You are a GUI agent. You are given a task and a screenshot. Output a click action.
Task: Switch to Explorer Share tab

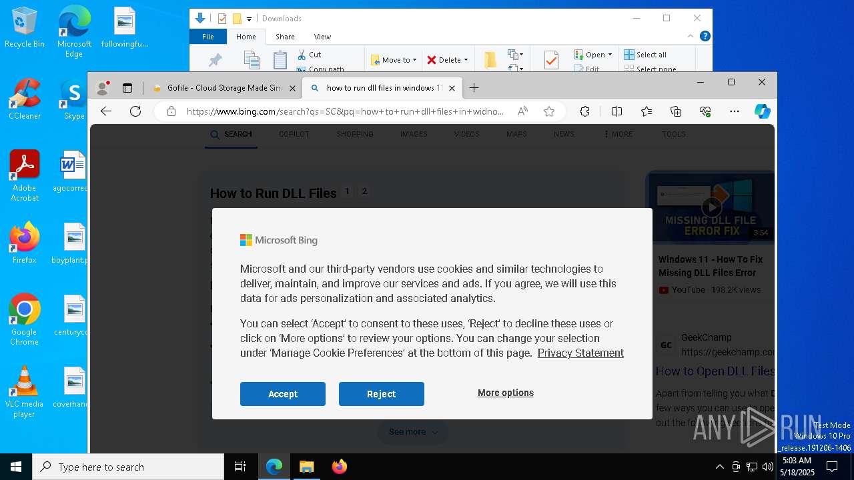pyautogui.click(x=285, y=37)
